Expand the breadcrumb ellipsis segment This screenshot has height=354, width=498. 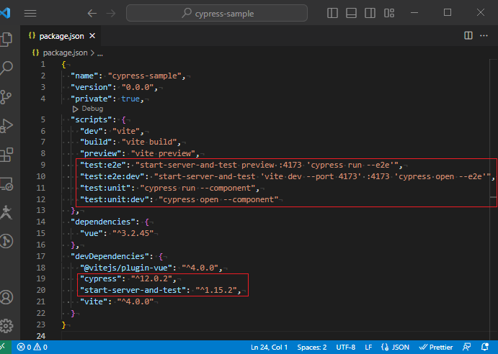coord(100,53)
